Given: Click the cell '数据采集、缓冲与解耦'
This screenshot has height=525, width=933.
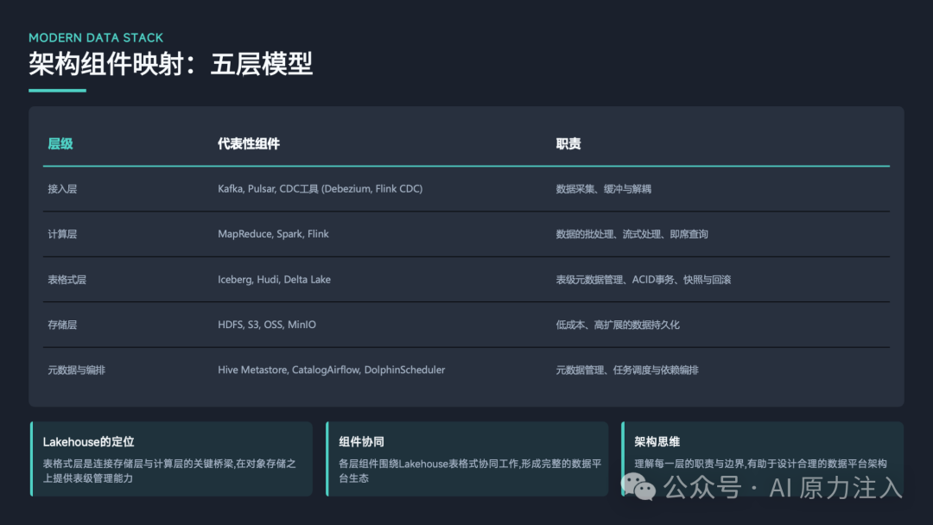Looking at the screenshot, I should (x=603, y=189).
